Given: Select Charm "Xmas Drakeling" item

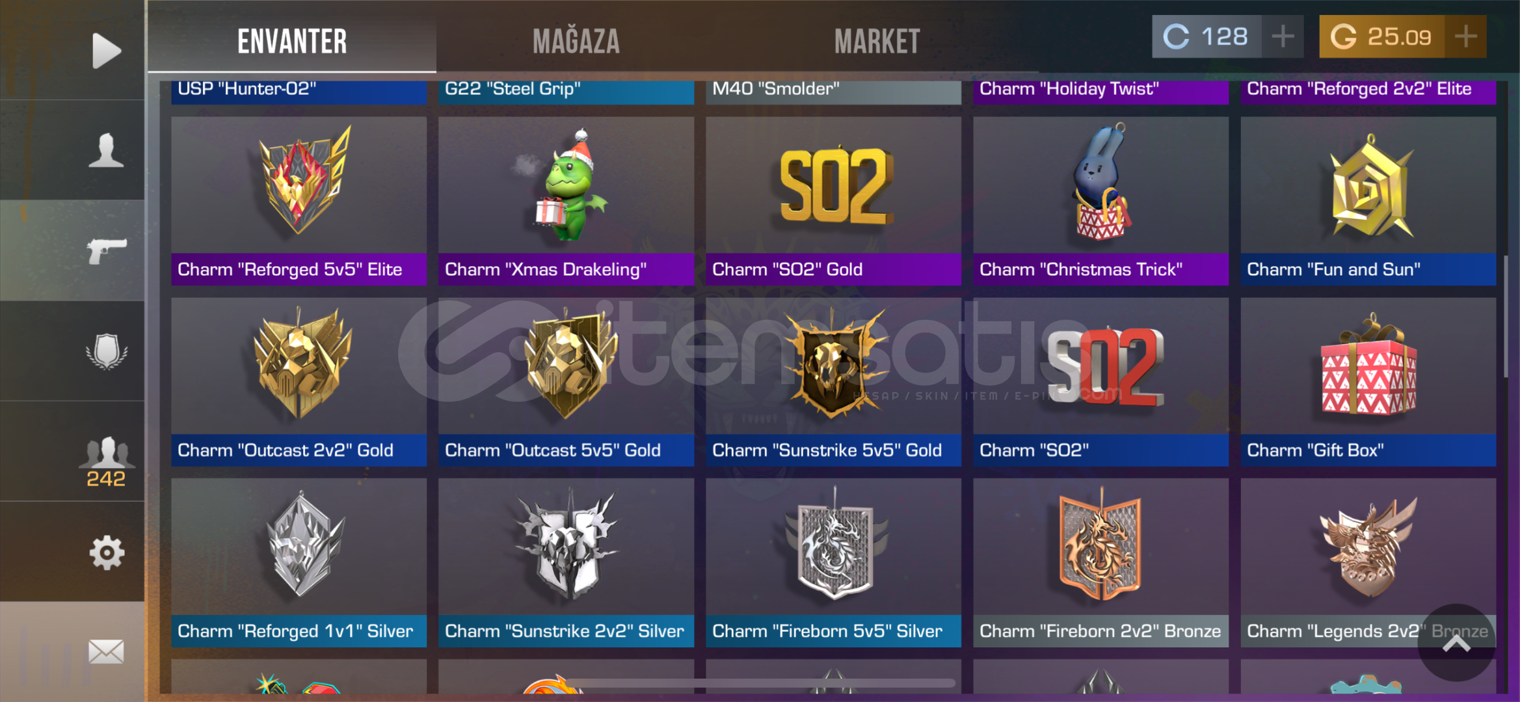Looking at the screenshot, I should point(566,201).
